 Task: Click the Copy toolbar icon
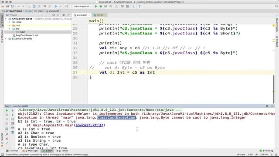[x=34, y=7]
